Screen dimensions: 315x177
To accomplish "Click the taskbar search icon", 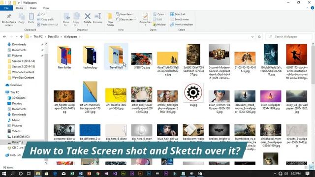I will (12, 174).
